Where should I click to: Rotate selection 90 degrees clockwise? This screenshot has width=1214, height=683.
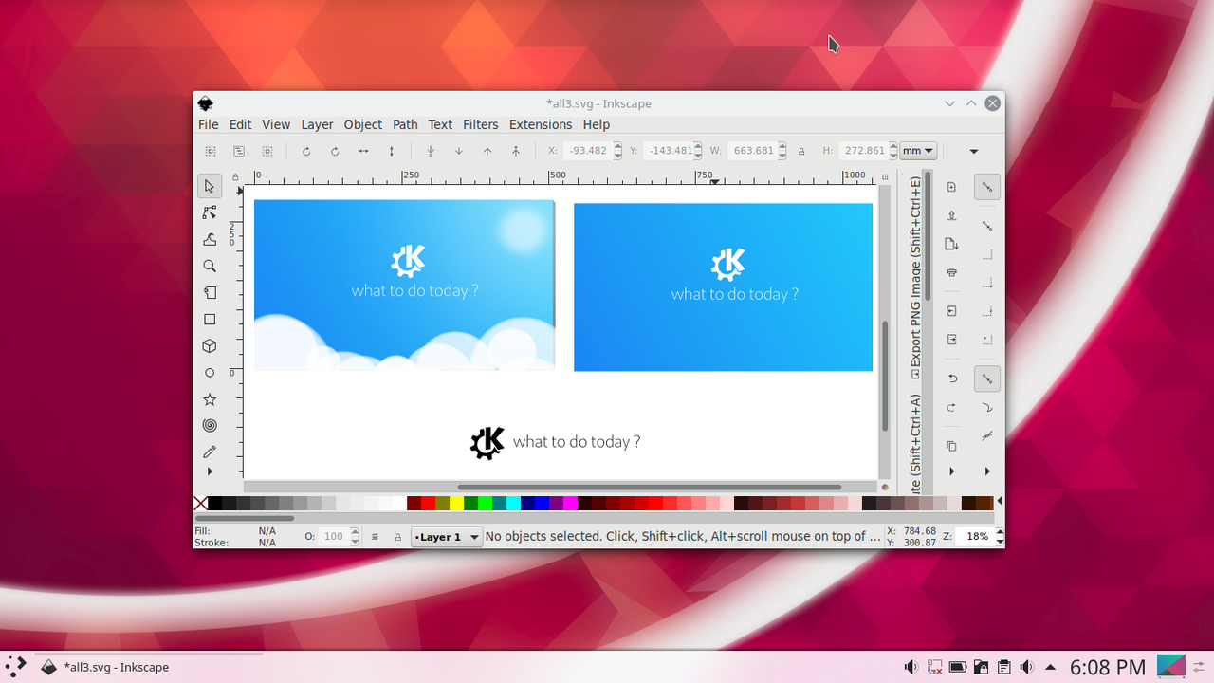click(x=335, y=151)
